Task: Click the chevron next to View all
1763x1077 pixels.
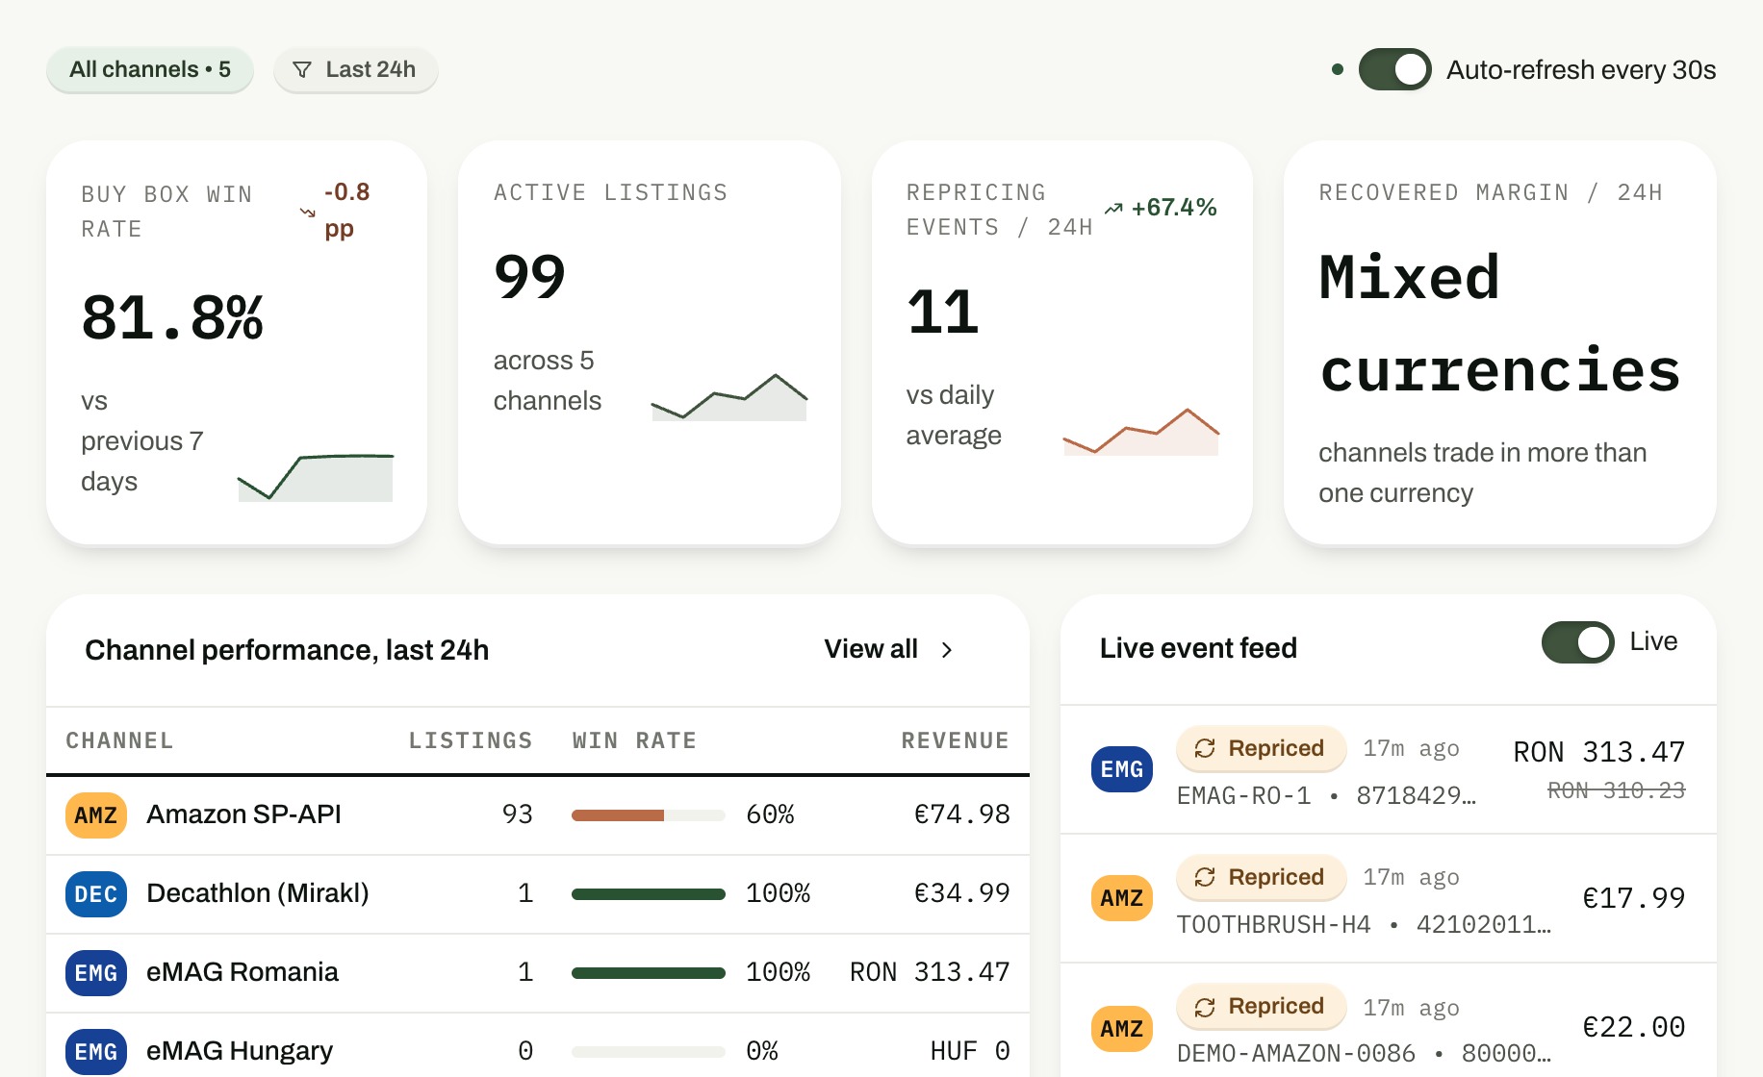Action: [x=947, y=650]
